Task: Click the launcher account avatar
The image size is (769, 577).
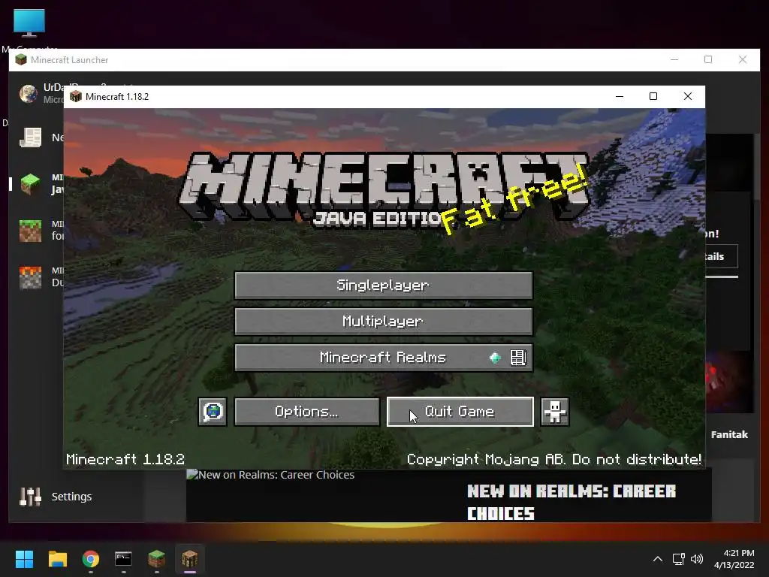Action: tap(29, 93)
